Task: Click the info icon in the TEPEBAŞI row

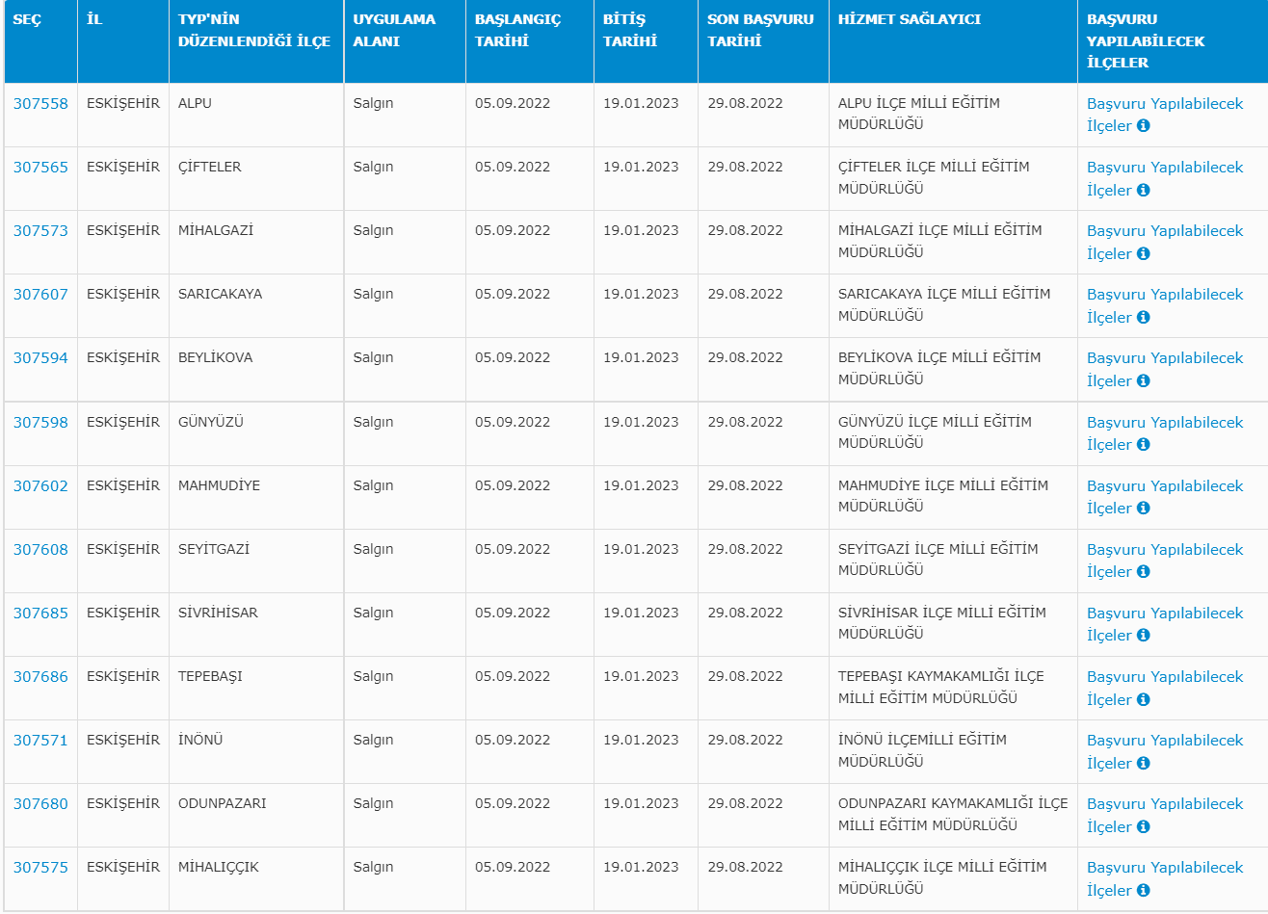Action: click(x=1144, y=699)
